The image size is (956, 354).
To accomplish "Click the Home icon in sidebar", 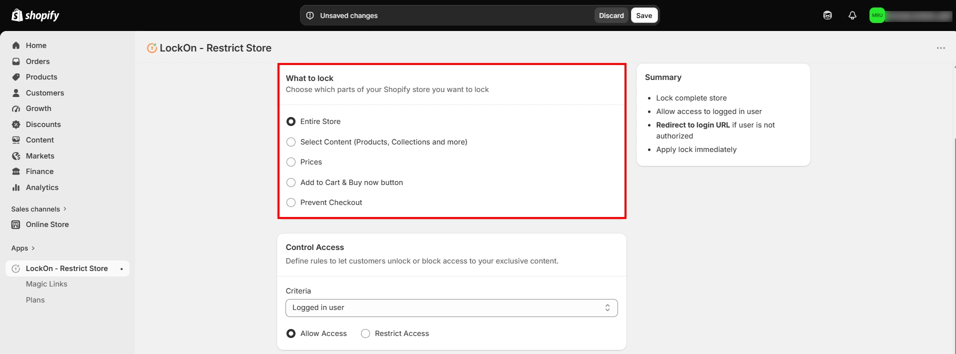I will click(x=16, y=45).
